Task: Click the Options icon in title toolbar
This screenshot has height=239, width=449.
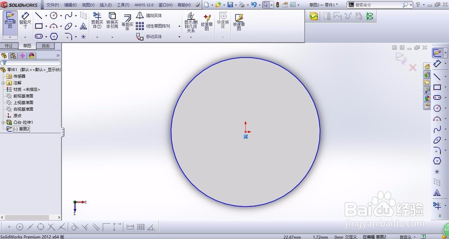Action: 293,4
